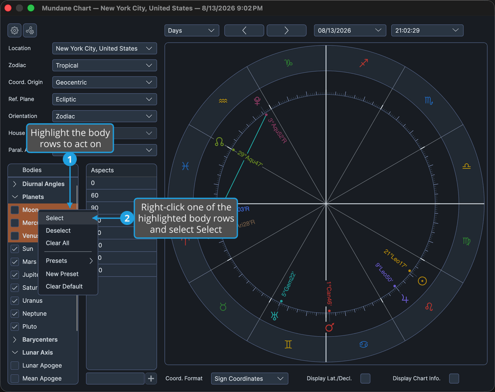
Task: Choose Deselect from the context menu
Action: [68, 230]
